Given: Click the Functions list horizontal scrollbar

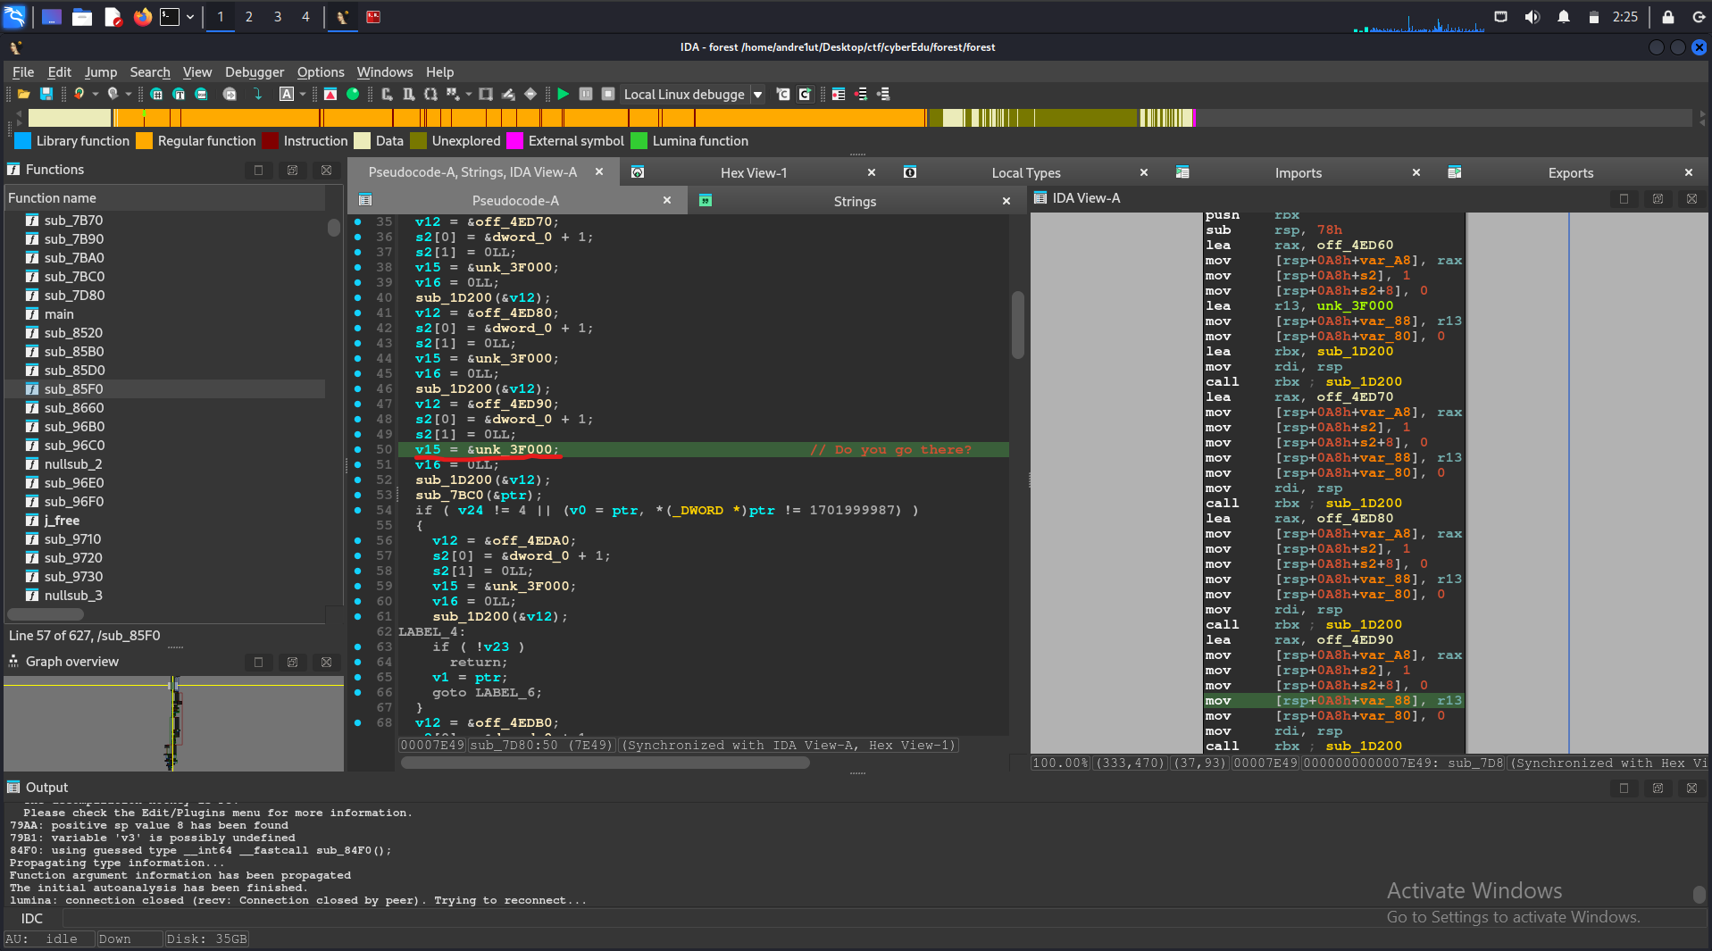Looking at the screenshot, I should tap(46, 614).
